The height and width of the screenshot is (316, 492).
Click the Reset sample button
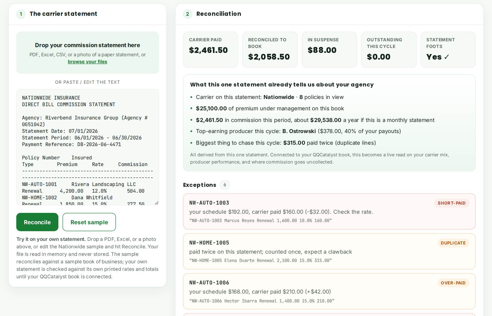click(x=89, y=222)
